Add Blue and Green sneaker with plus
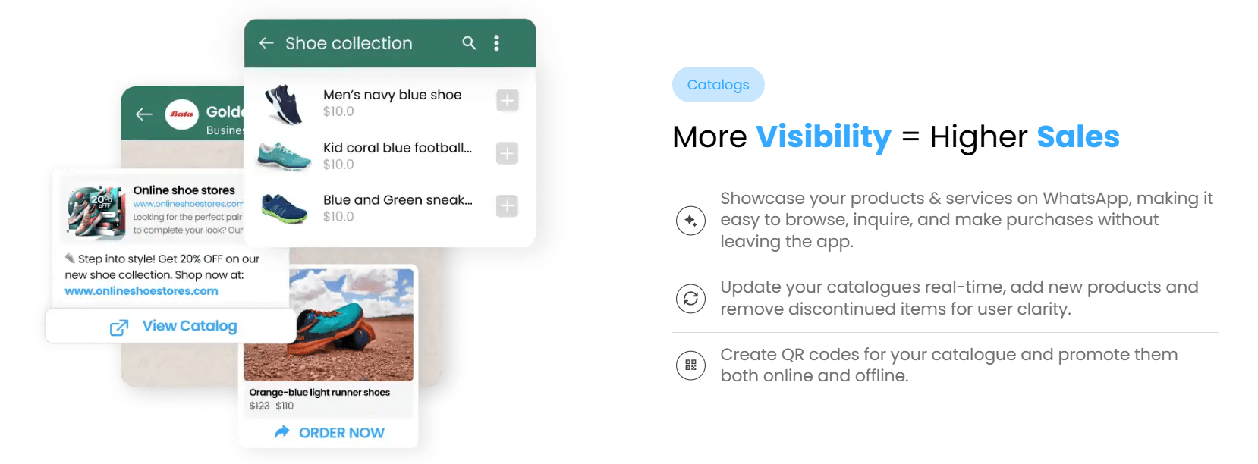Viewport: 1258px width, 464px height. click(507, 206)
